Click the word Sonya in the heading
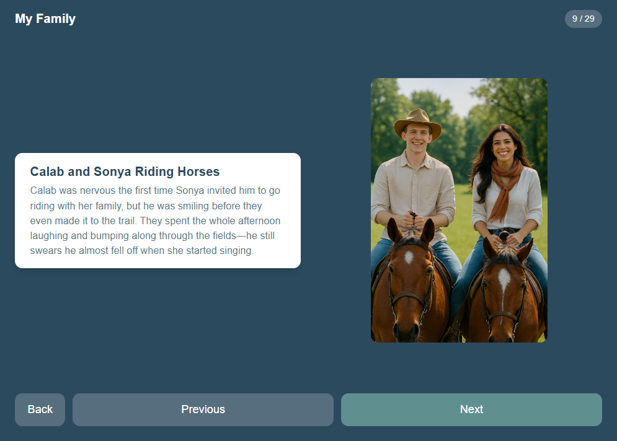The height and width of the screenshot is (441, 617). 112,172
